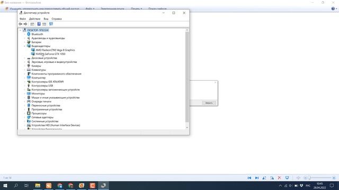
Task: Click the battery icon in system tray
Action: [x=296, y=185]
